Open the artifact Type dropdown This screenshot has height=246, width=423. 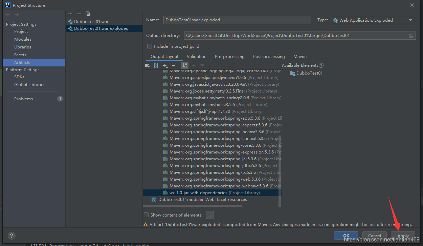(372, 20)
